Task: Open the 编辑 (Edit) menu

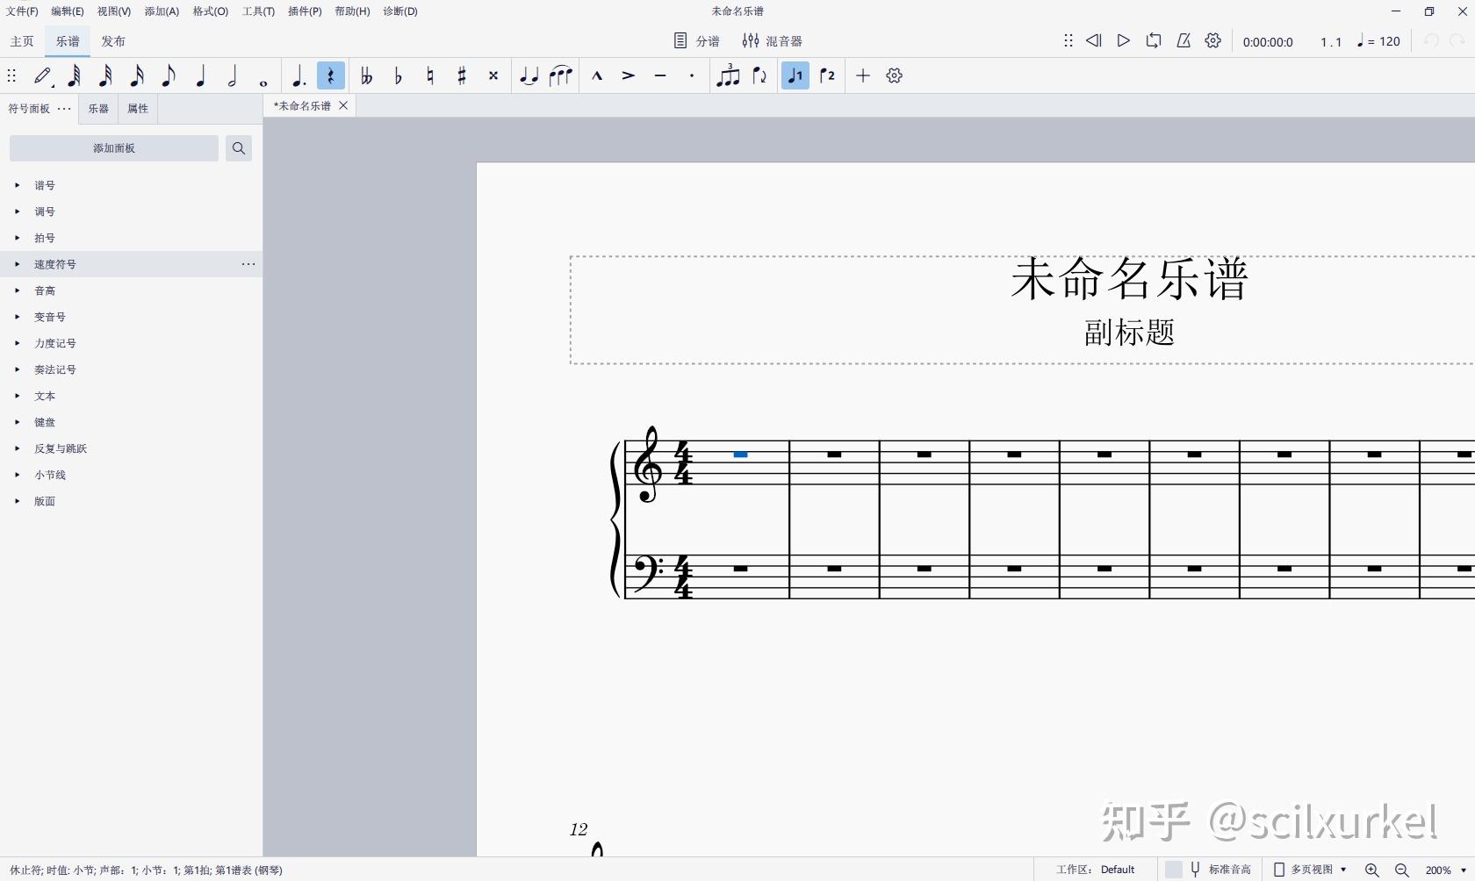Action: (68, 11)
